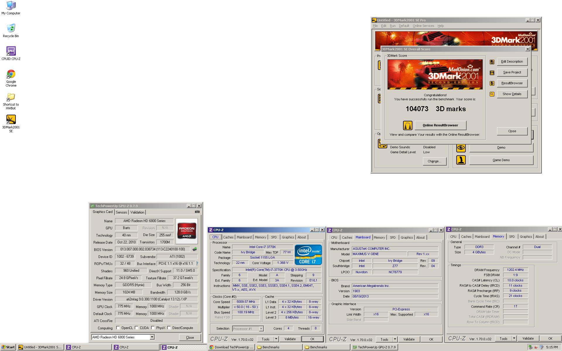The width and height of the screenshot is (562, 351).
Task: Click the 3DMark options icon next to Demo Sounds
Action: [x=382, y=144]
